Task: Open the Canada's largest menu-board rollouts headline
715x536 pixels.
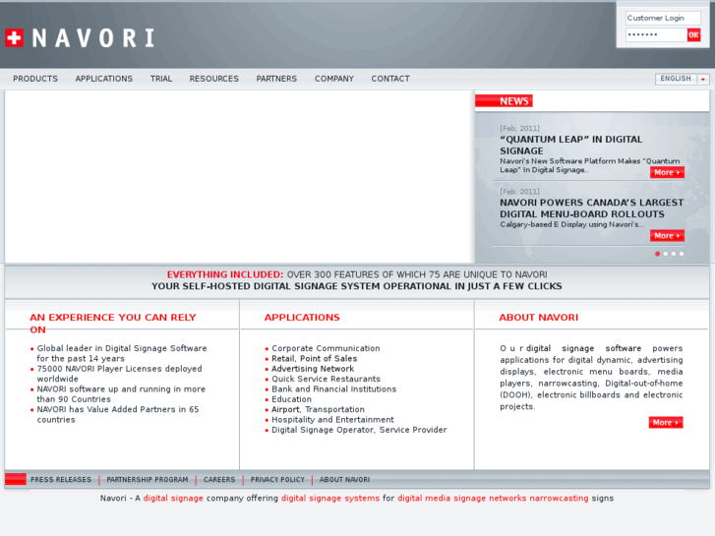Action: click(591, 208)
